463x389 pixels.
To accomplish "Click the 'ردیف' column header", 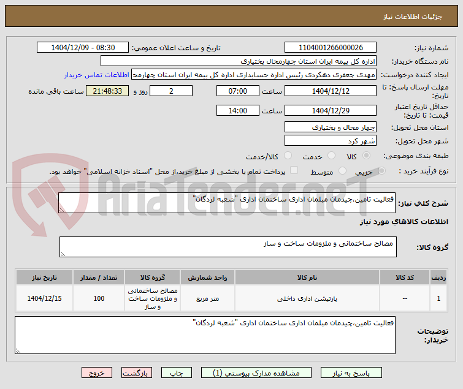I will pos(438,278).
